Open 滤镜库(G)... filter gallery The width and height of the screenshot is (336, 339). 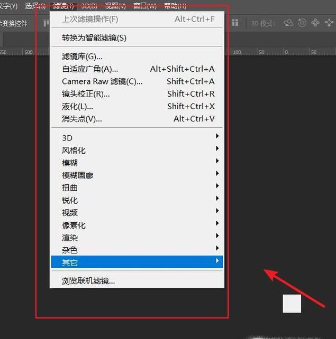tap(137, 56)
